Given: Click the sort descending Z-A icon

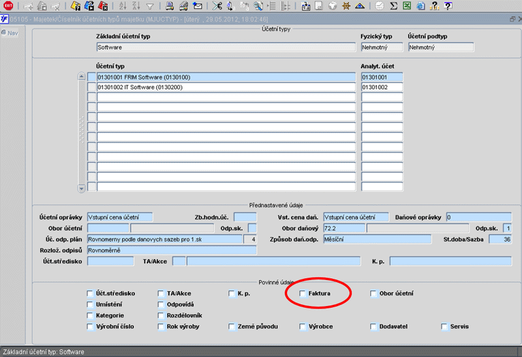Looking at the screenshot, I should (x=136, y=6).
